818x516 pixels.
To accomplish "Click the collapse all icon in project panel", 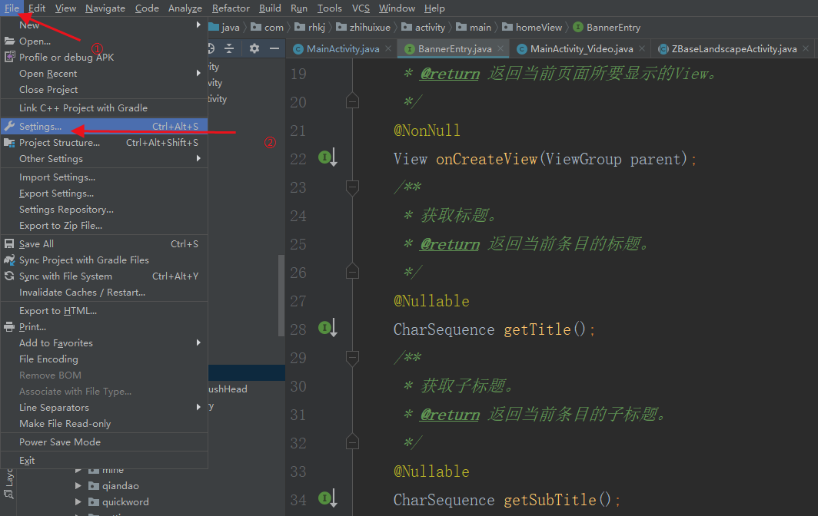I will coord(229,48).
